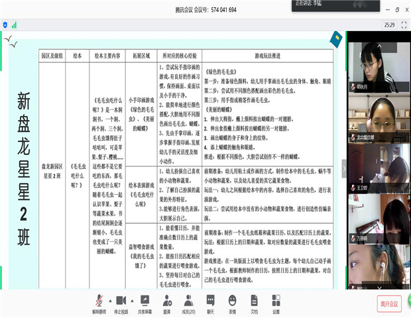The width and height of the screenshot is (411, 318).
Task: Open video options arrow beside camera
Action: [x=132, y=299]
